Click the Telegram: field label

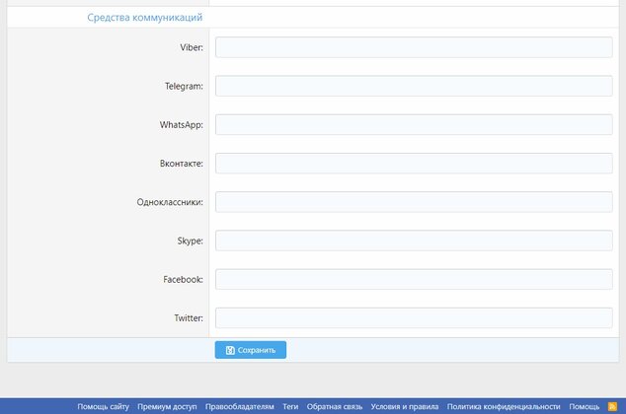coord(184,86)
